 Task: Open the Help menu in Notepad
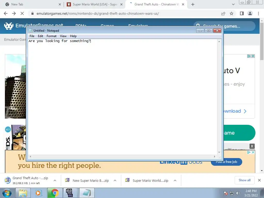(x=73, y=36)
